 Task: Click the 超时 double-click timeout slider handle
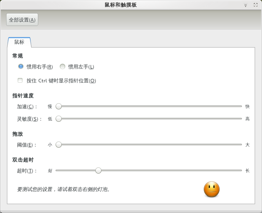(x=98, y=170)
